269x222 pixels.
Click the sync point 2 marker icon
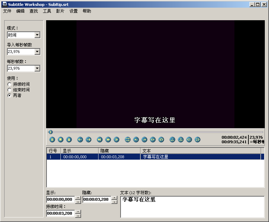coord(181,140)
